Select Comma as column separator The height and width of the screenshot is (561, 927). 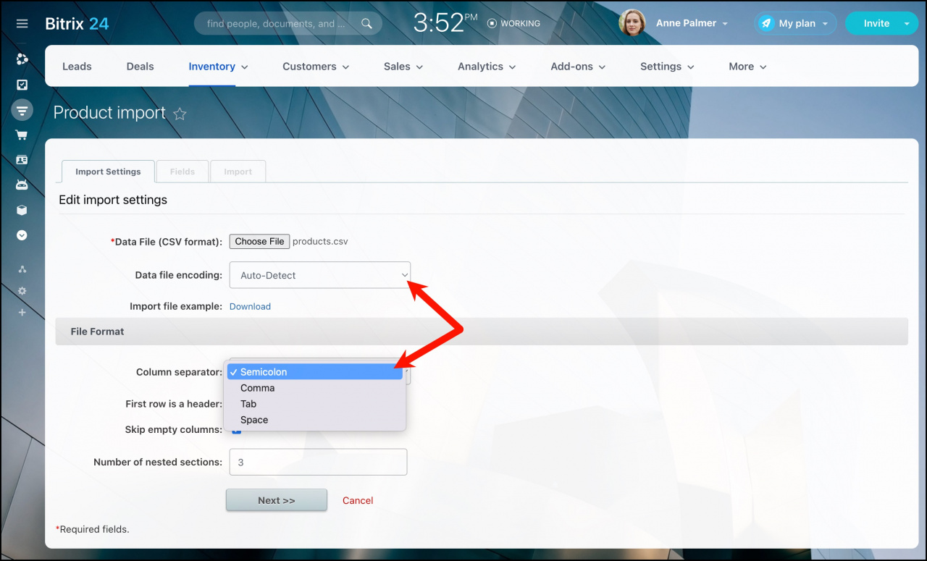[x=314, y=388]
